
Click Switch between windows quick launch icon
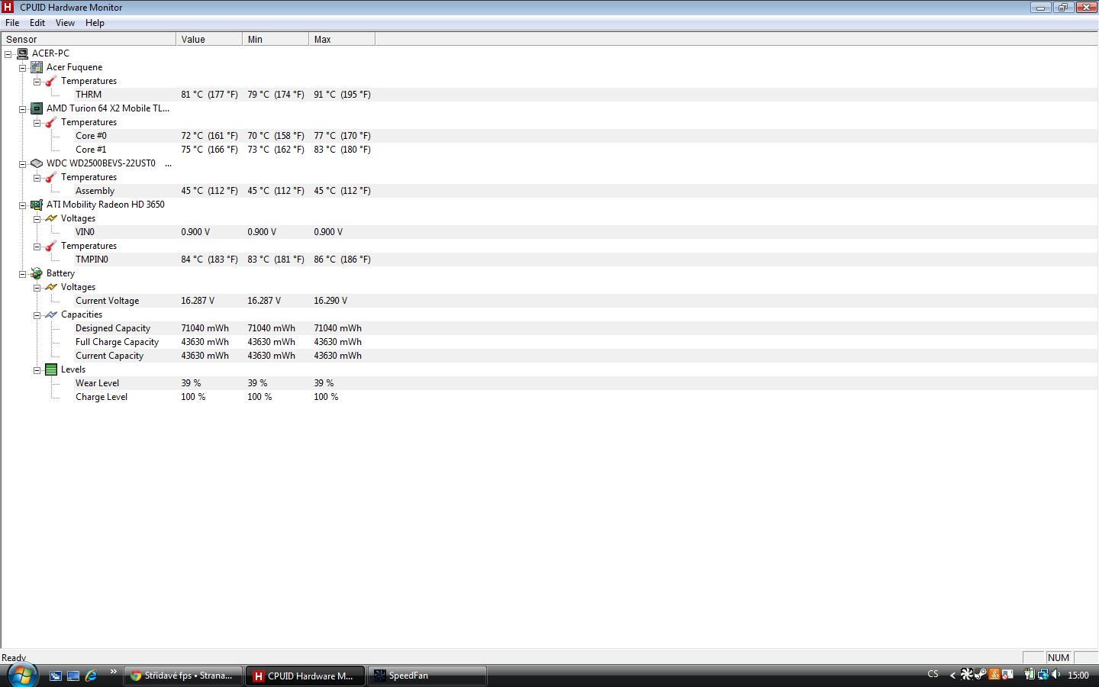tap(56, 676)
